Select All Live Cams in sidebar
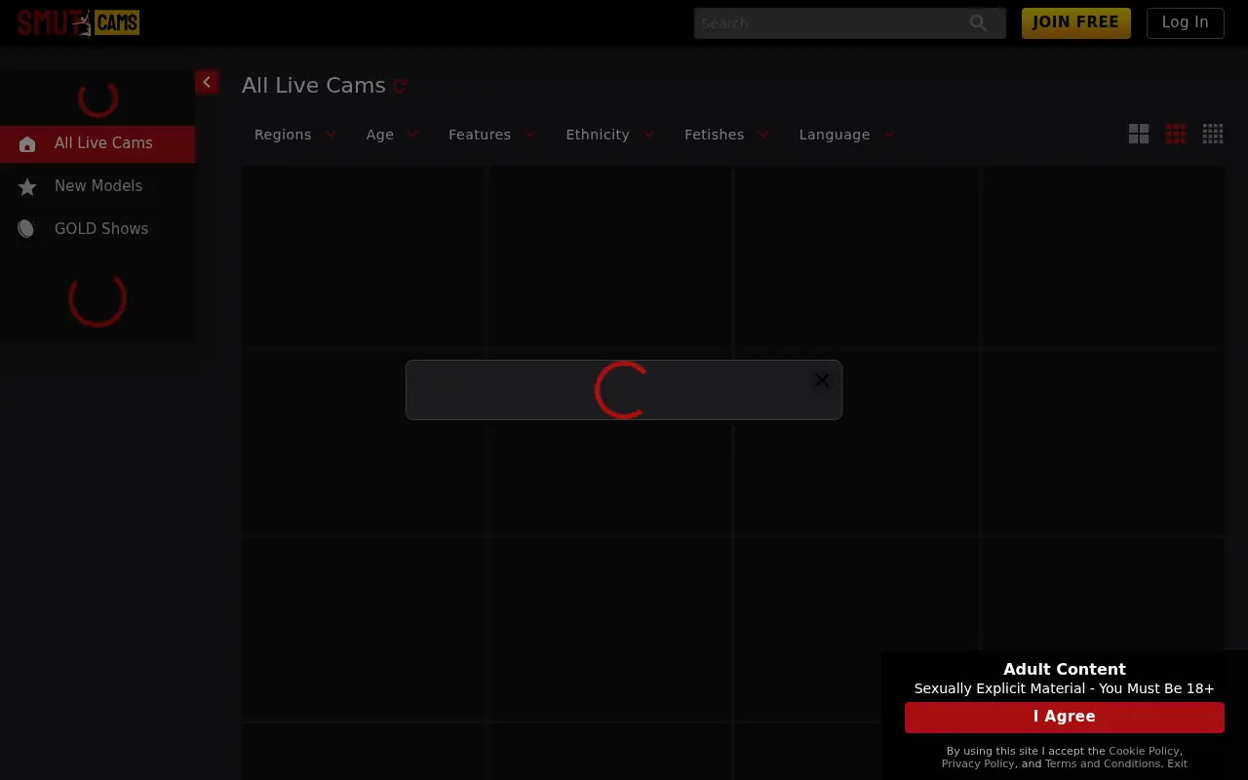 click(97, 143)
